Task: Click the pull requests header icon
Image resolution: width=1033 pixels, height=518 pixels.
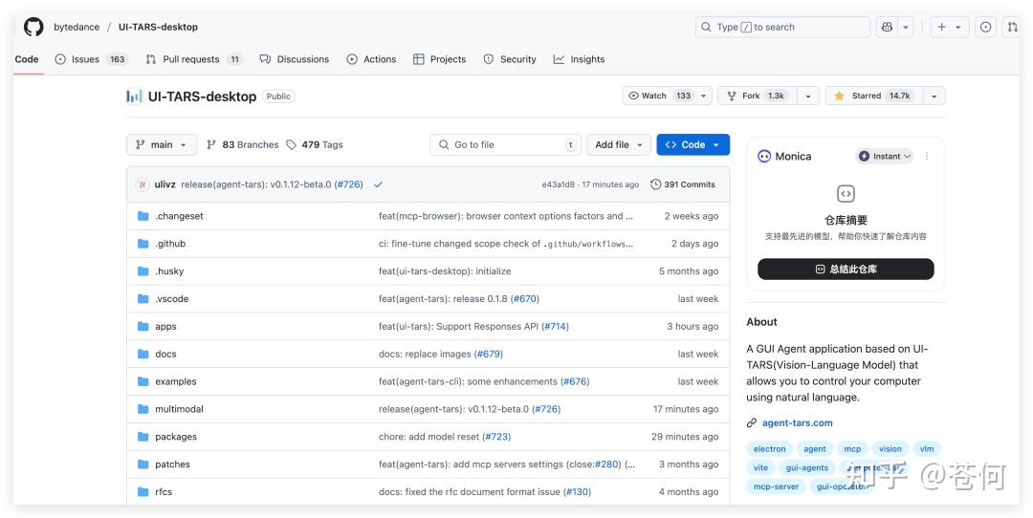Action: pos(1012,27)
